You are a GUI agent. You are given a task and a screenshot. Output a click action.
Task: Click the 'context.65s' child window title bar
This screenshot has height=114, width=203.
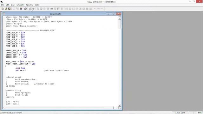[56, 14]
